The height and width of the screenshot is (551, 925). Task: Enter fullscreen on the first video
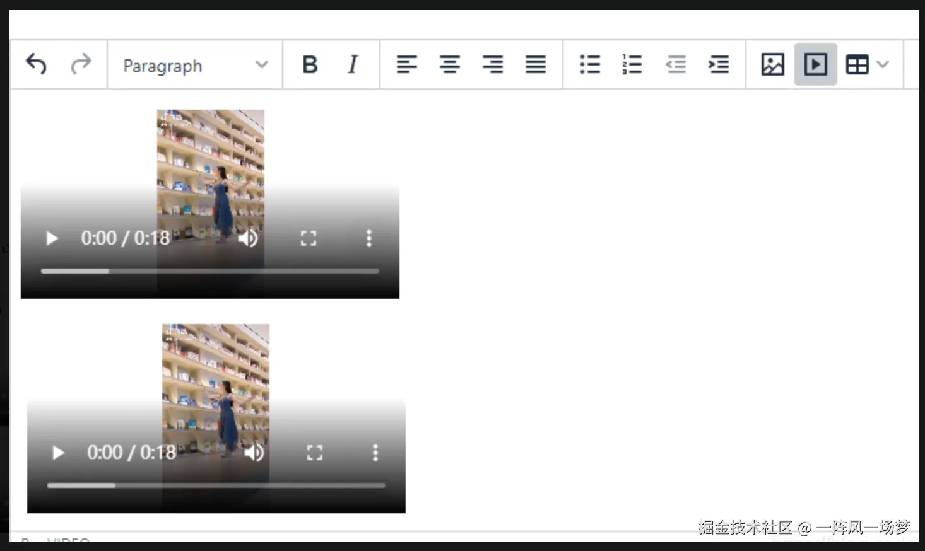(309, 238)
